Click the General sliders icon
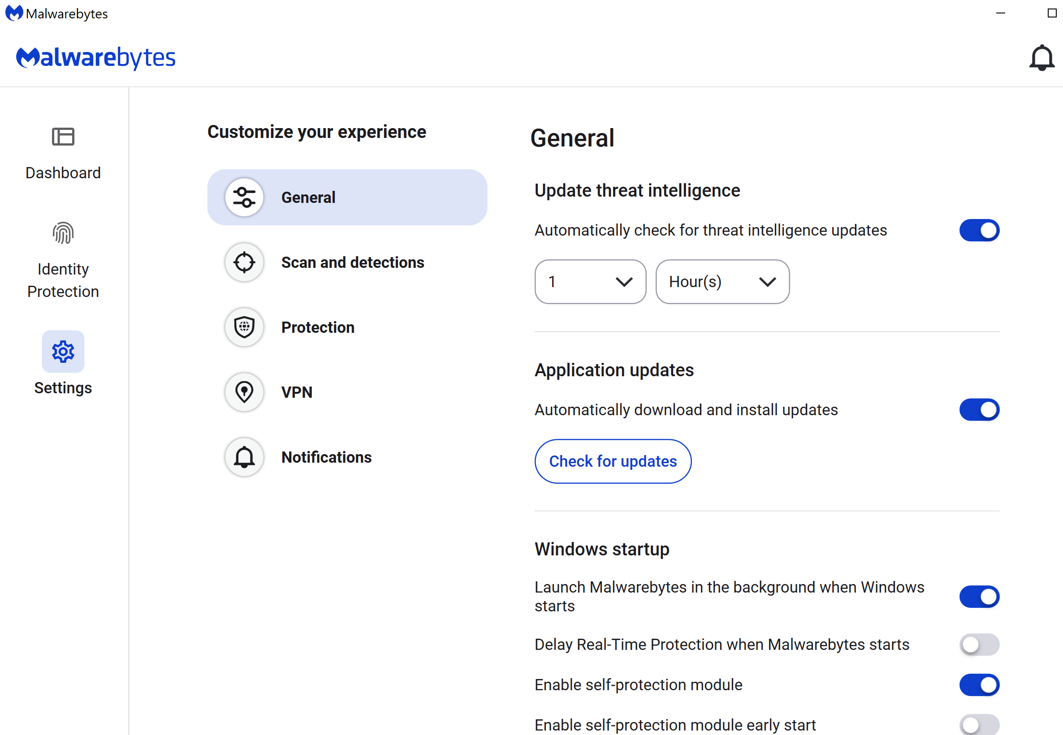Viewport: 1063px width, 735px height. point(244,198)
